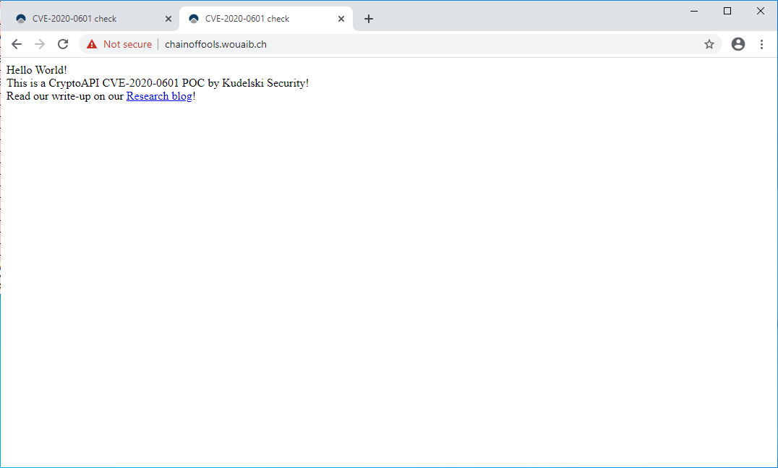Screen dimensions: 778x468
Task: Click the red Not secure warning triangle
Action: pos(92,44)
